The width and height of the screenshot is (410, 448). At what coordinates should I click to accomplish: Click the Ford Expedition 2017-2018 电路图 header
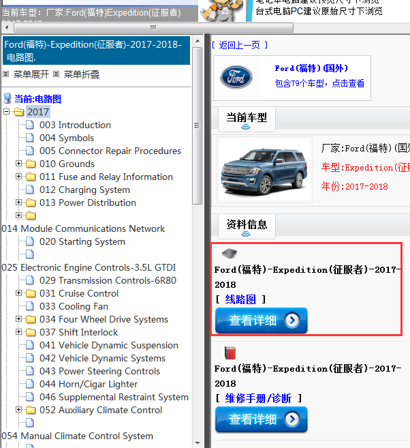pos(96,50)
